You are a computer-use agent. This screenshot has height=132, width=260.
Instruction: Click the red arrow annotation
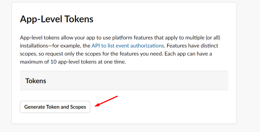(107, 101)
